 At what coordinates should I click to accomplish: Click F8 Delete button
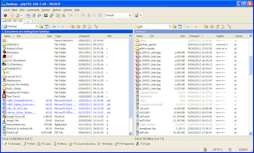point(105,144)
